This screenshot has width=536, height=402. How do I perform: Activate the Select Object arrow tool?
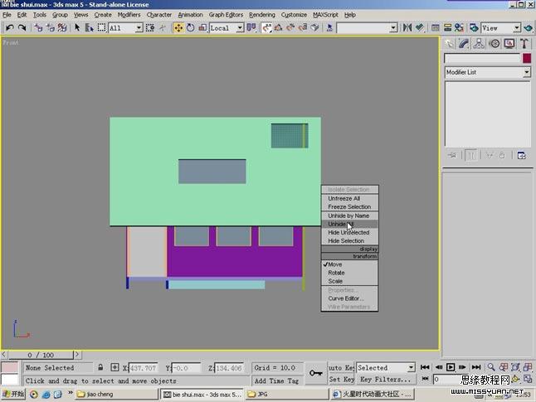[x=78, y=27]
